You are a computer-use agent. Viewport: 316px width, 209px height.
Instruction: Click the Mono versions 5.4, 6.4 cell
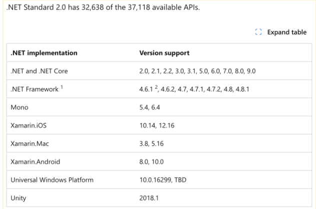[x=149, y=107]
